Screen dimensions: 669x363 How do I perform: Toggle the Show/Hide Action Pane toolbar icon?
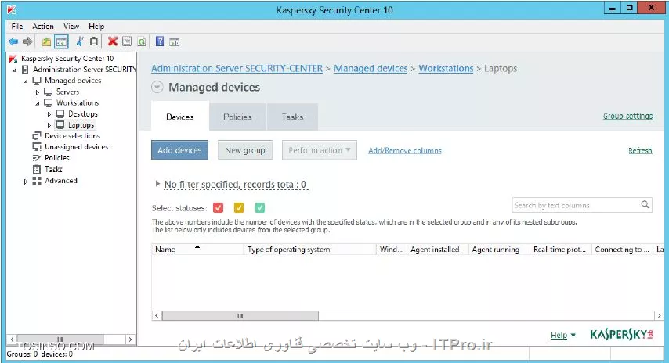click(174, 41)
